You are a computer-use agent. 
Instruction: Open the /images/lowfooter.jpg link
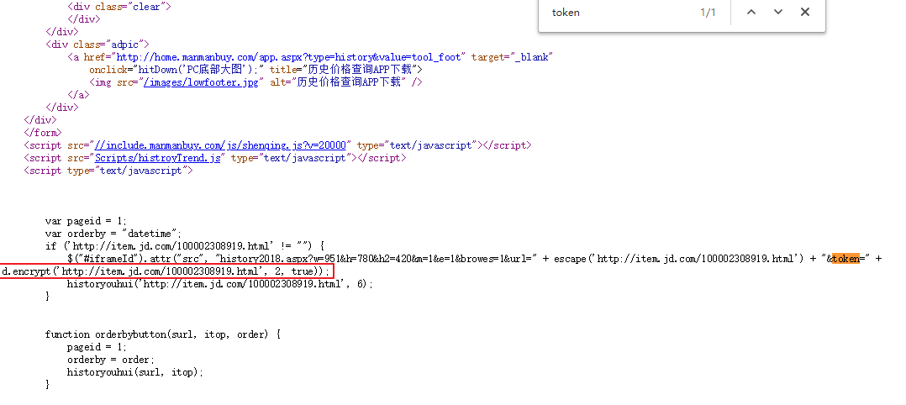201,82
